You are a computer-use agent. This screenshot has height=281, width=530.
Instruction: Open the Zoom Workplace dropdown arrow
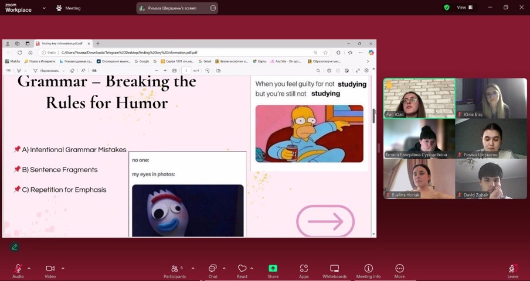(x=44, y=8)
